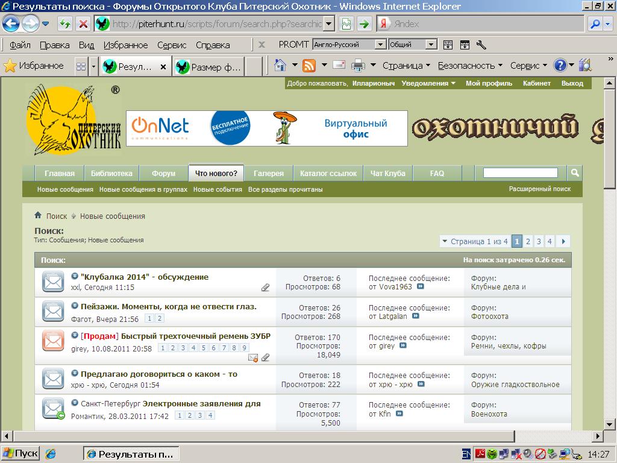
Task: Click the forum search magnifier button
Action: click(x=575, y=173)
